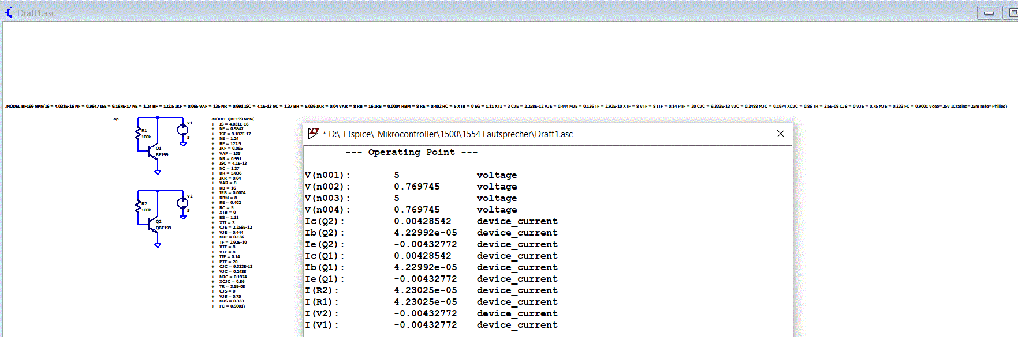The image size is (1018, 337).
Task: Click the Ie(Q2) result row
Action: 431,244
